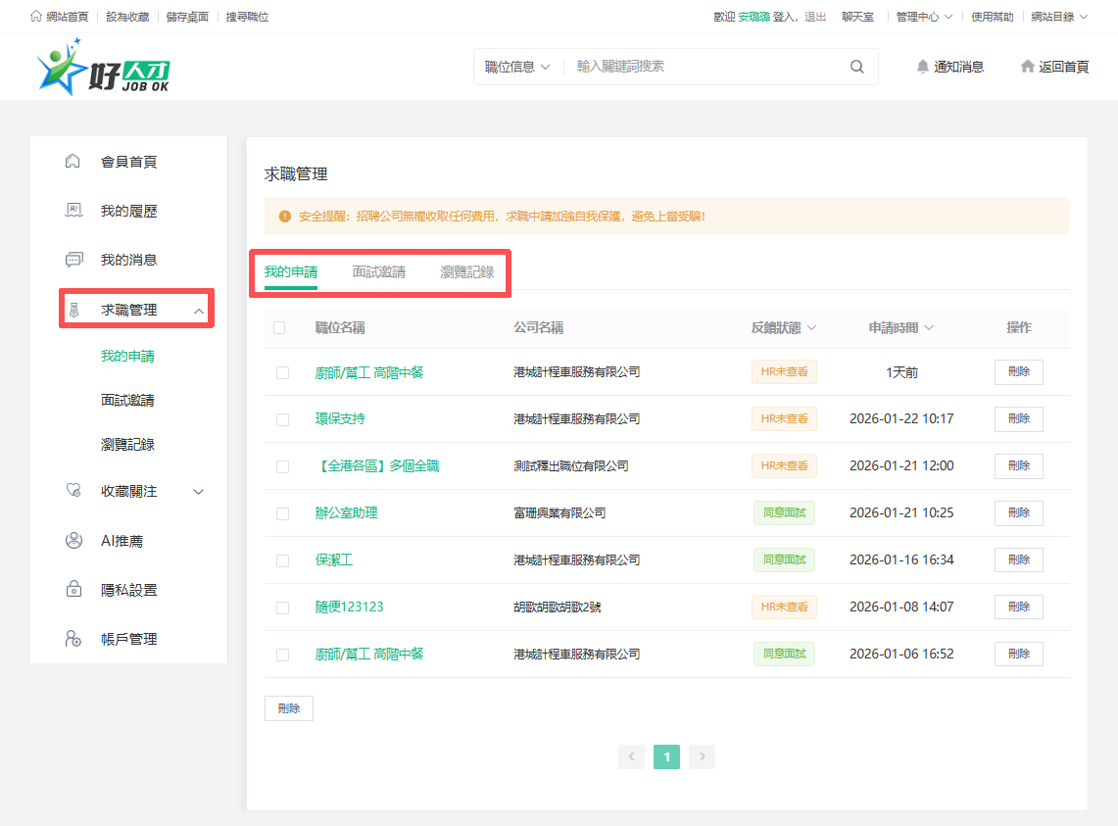Go to the next page arrow
This screenshot has height=826, width=1118.
pos(702,756)
